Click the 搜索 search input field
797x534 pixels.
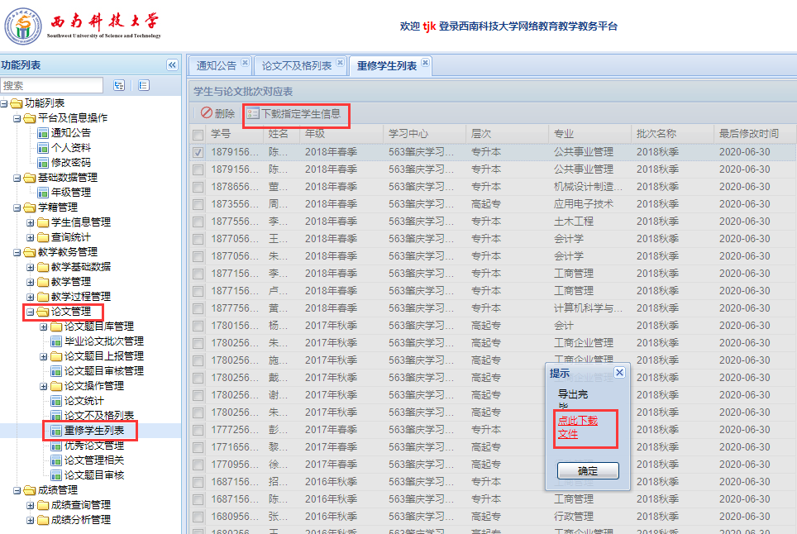tap(52, 85)
